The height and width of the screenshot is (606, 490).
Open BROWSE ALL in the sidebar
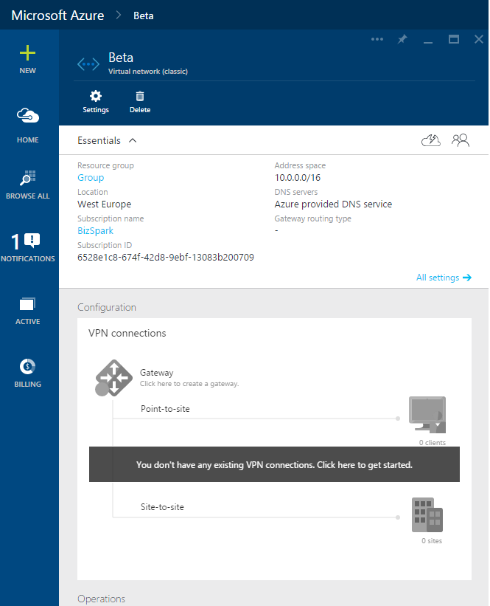click(x=27, y=178)
